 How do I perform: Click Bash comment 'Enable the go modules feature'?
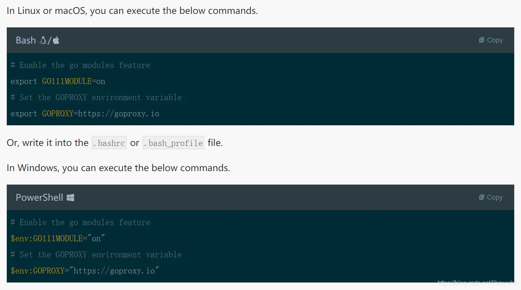pos(80,65)
